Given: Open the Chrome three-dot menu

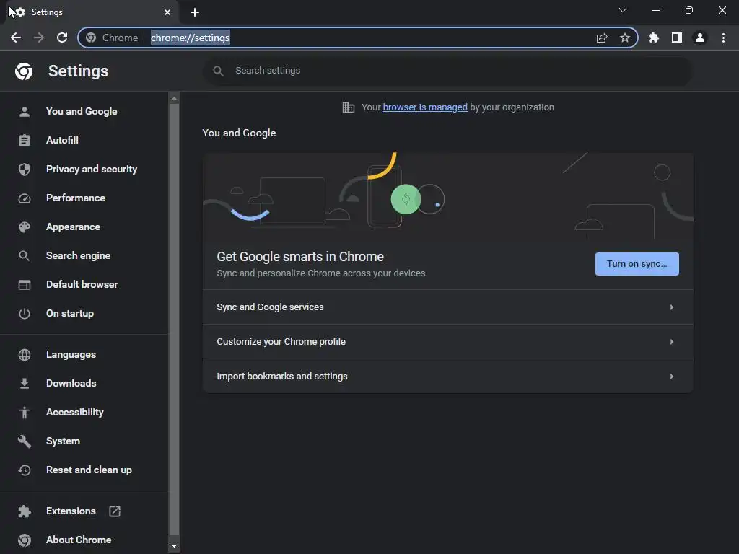Looking at the screenshot, I should pos(723,38).
